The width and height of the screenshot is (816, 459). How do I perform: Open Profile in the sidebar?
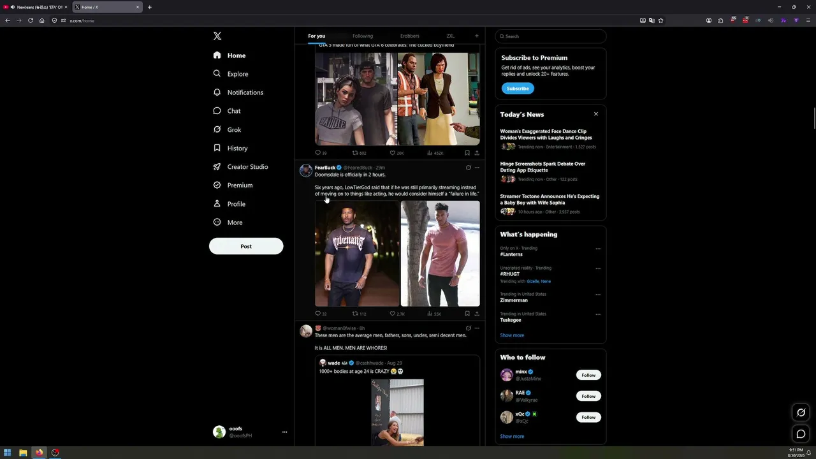tap(229, 204)
